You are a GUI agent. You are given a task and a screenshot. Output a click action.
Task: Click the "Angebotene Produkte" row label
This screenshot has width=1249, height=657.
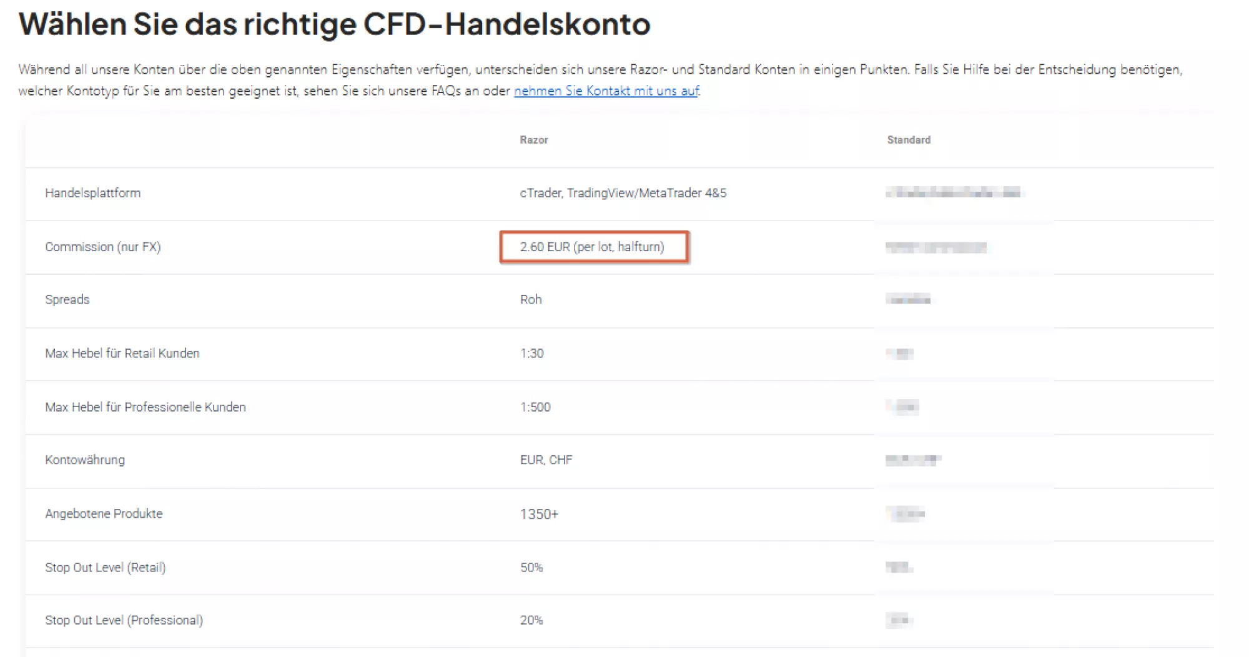pos(104,514)
